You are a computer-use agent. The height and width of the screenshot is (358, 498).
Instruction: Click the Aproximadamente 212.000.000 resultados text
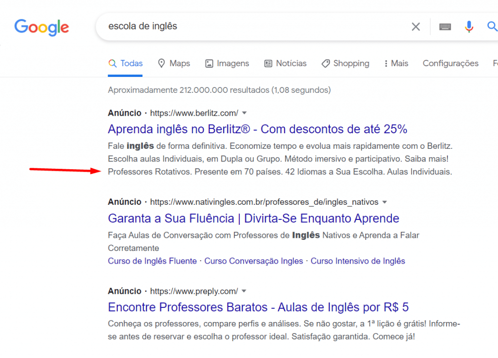point(219,90)
